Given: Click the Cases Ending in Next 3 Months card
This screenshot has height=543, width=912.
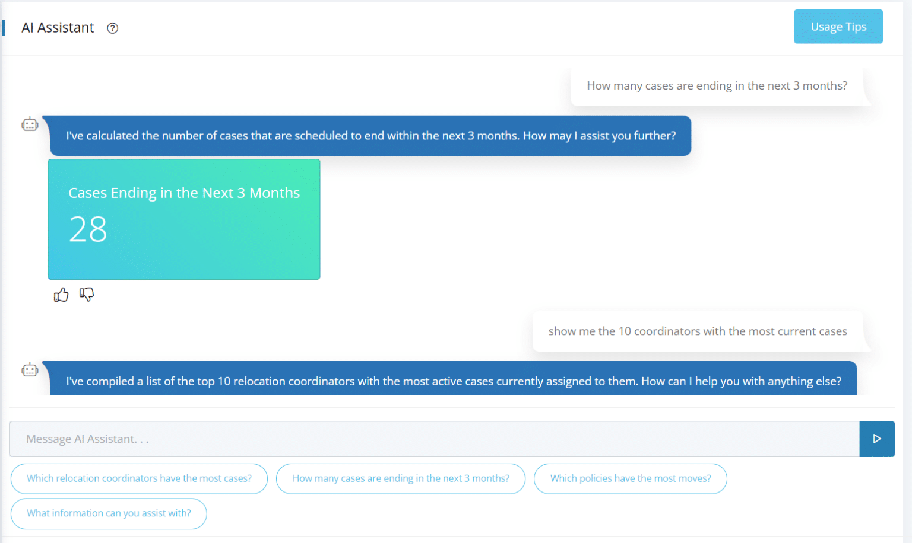Looking at the screenshot, I should 184,219.
